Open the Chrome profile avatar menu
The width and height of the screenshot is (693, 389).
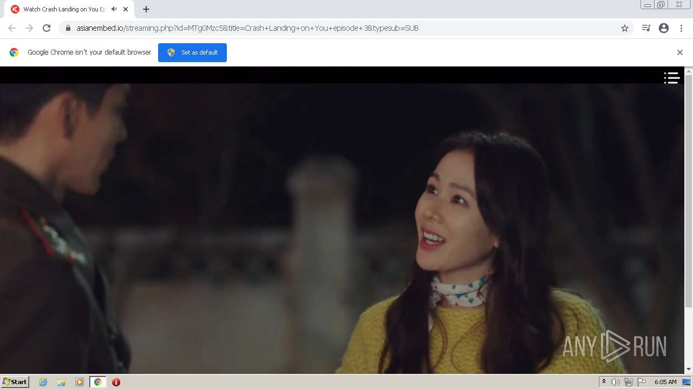pos(664,28)
